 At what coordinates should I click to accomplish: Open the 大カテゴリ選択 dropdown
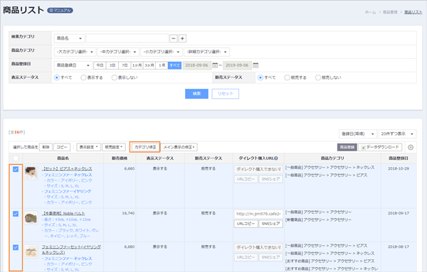pos(75,52)
